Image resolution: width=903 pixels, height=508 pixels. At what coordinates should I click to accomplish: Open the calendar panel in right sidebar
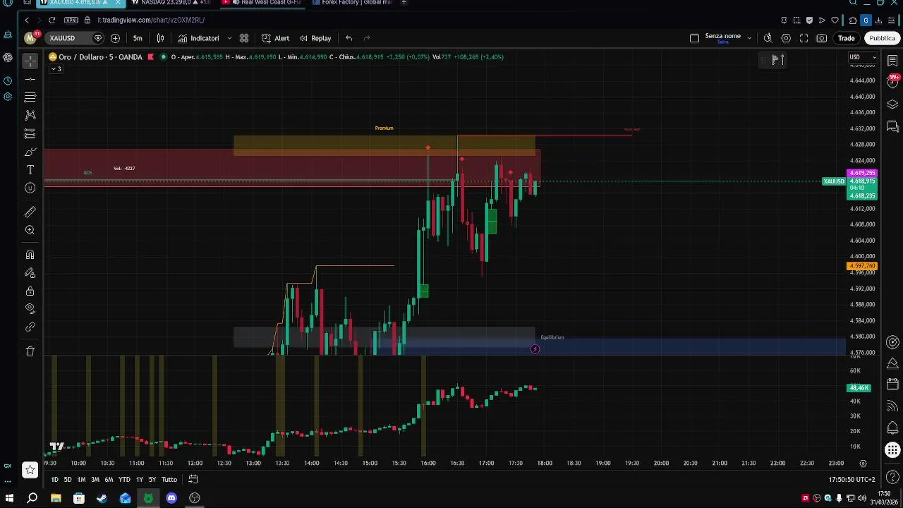pos(892,385)
